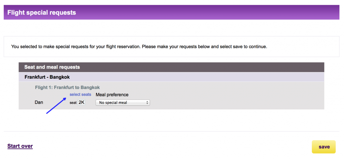Viewport: 344px width, 159px height.
Task: Click the yellow save button
Action: pyautogui.click(x=324, y=147)
